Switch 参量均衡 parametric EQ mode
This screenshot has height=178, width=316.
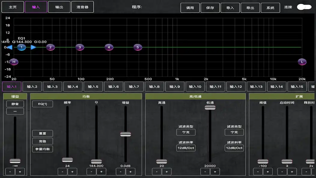click(x=43, y=149)
